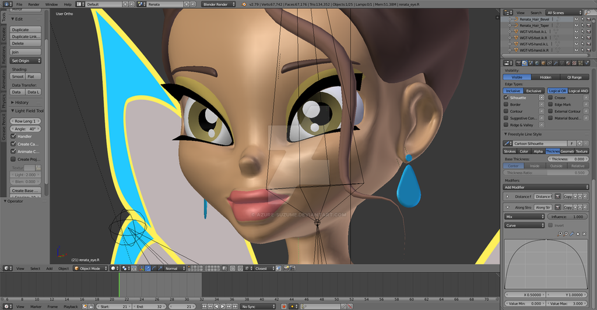Add new line style with plus icon
This screenshot has height=310, width=597.
580,143
